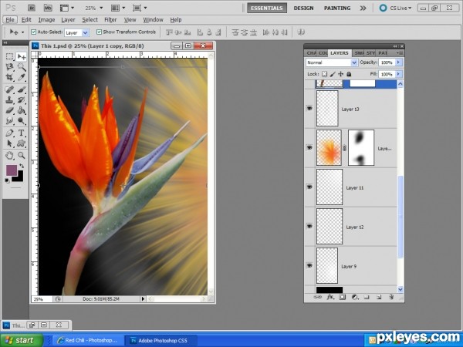This screenshot has height=347, width=463.
Task: Click the Add layer style fx icon
Action: [330, 298]
